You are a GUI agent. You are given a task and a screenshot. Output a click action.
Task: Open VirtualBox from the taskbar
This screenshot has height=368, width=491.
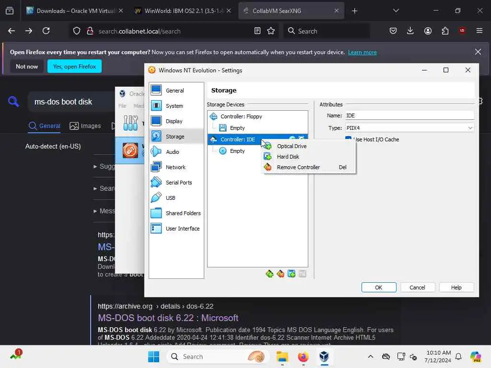click(324, 356)
